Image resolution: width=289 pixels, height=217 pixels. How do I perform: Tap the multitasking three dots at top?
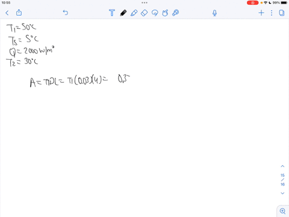pos(144,2)
